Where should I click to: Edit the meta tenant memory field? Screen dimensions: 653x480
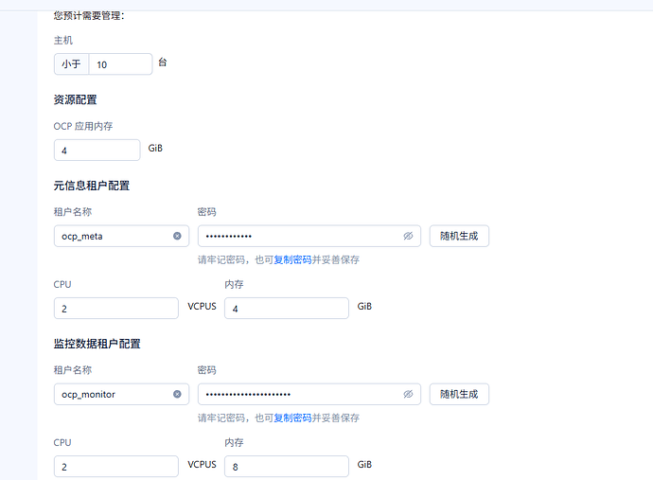point(286,308)
